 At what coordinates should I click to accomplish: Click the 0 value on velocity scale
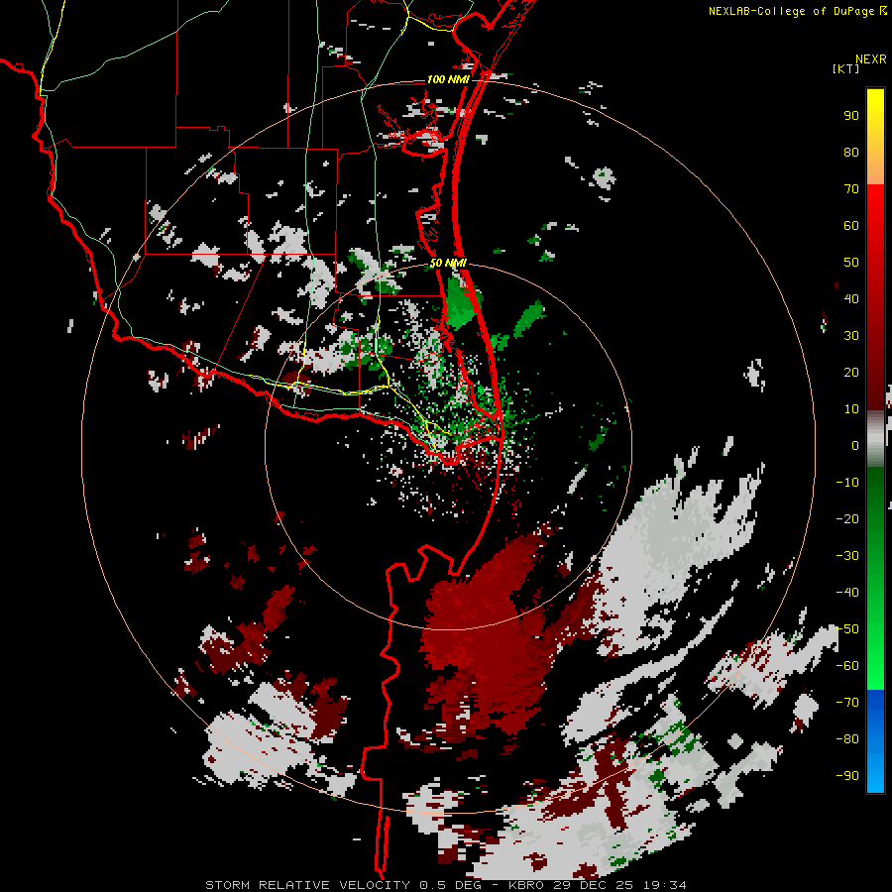(x=855, y=446)
